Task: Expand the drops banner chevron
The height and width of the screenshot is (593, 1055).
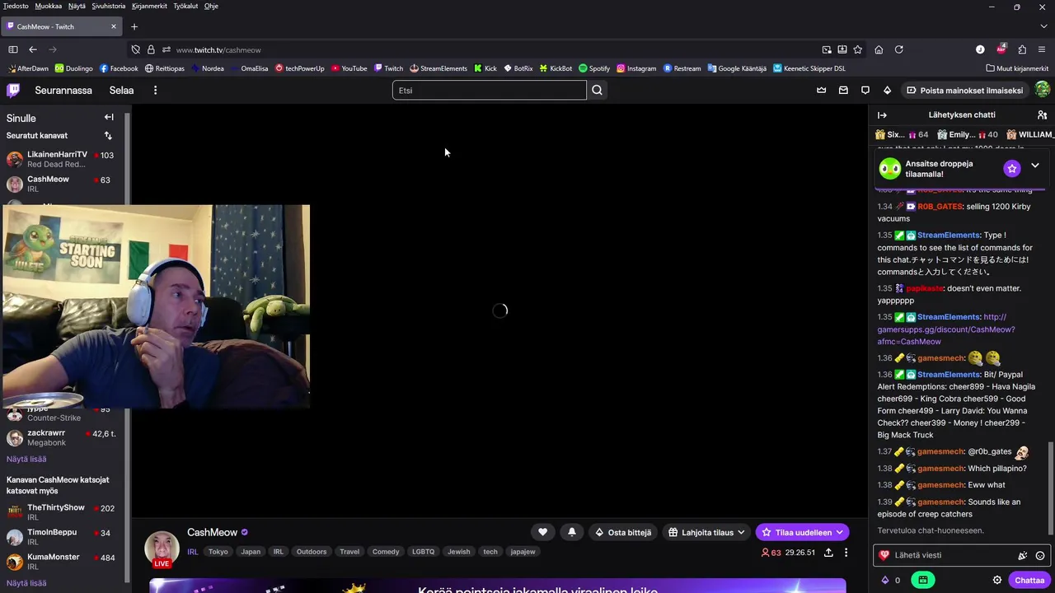Action: (1035, 166)
